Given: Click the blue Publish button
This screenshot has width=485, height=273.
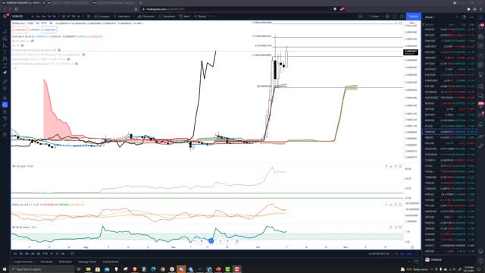Looking at the screenshot, I should tap(413, 16).
